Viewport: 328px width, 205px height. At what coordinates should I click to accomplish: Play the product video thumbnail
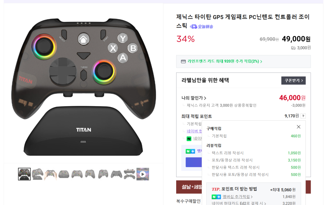click(143, 174)
